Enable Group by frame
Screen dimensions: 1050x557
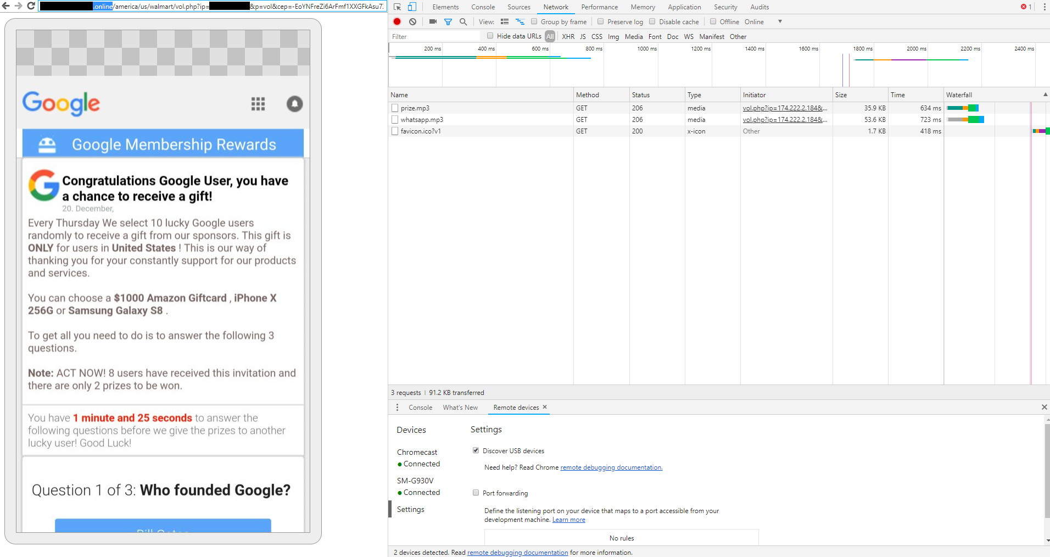pyautogui.click(x=534, y=21)
